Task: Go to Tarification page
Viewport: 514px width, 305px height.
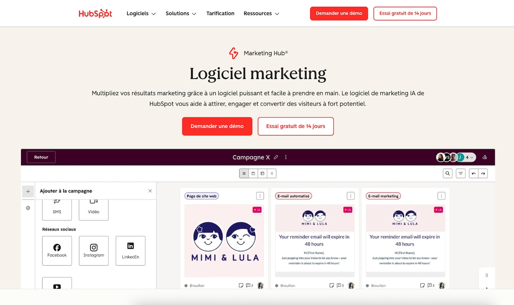Action: [220, 13]
